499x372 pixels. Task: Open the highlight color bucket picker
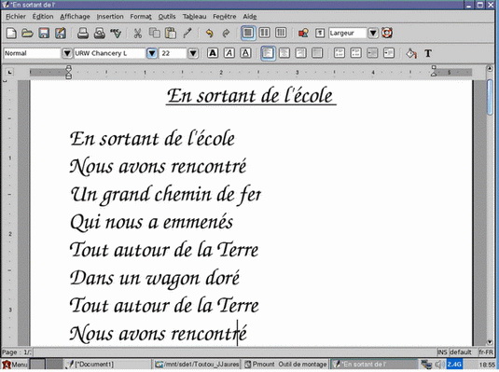[x=411, y=53]
